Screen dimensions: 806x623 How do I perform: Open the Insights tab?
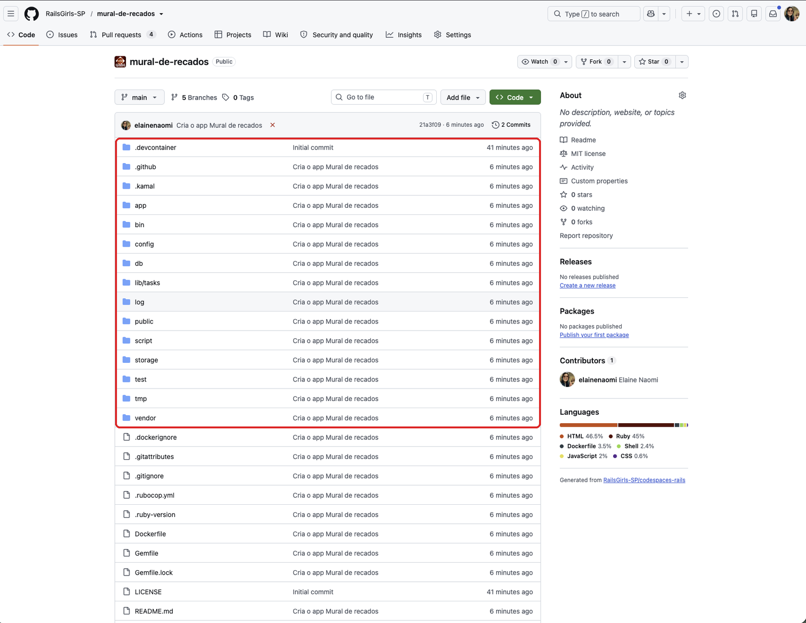pos(404,35)
